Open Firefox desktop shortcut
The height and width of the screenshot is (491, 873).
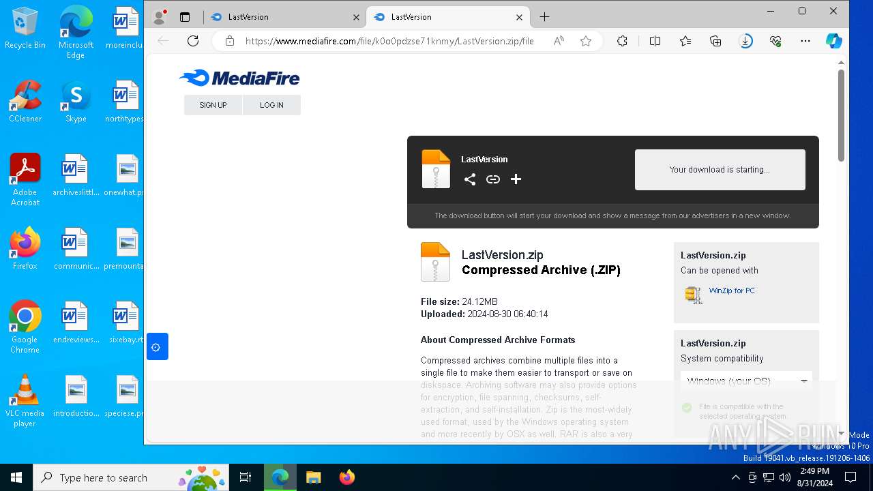pyautogui.click(x=25, y=248)
